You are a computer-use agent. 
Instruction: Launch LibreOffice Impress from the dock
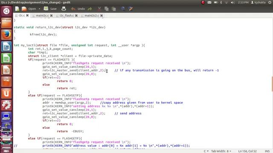coord(6,70)
